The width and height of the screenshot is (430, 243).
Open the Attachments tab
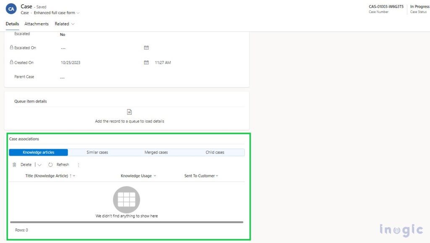36,24
